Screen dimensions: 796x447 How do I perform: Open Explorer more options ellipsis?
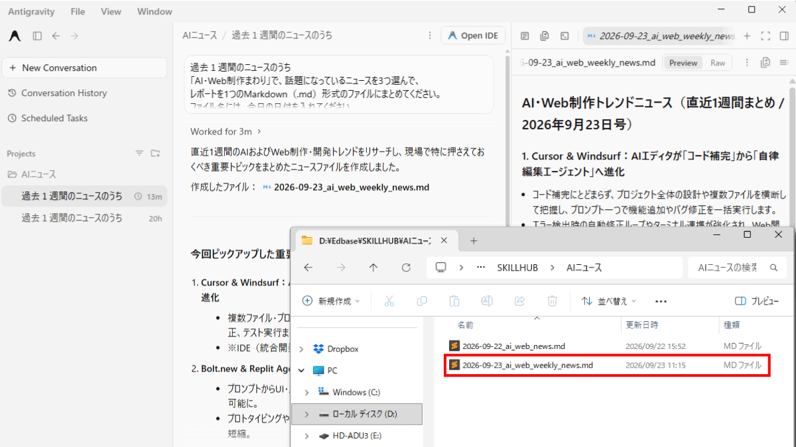[x=661, y=301]
